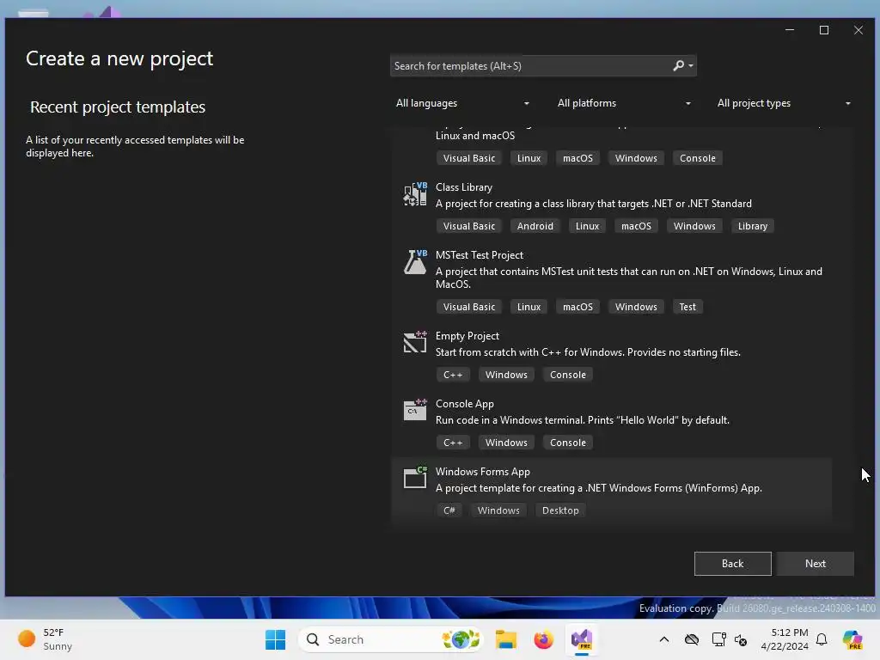
Task: Click the muted volume tray icon
Action: (x=741, y=639)
